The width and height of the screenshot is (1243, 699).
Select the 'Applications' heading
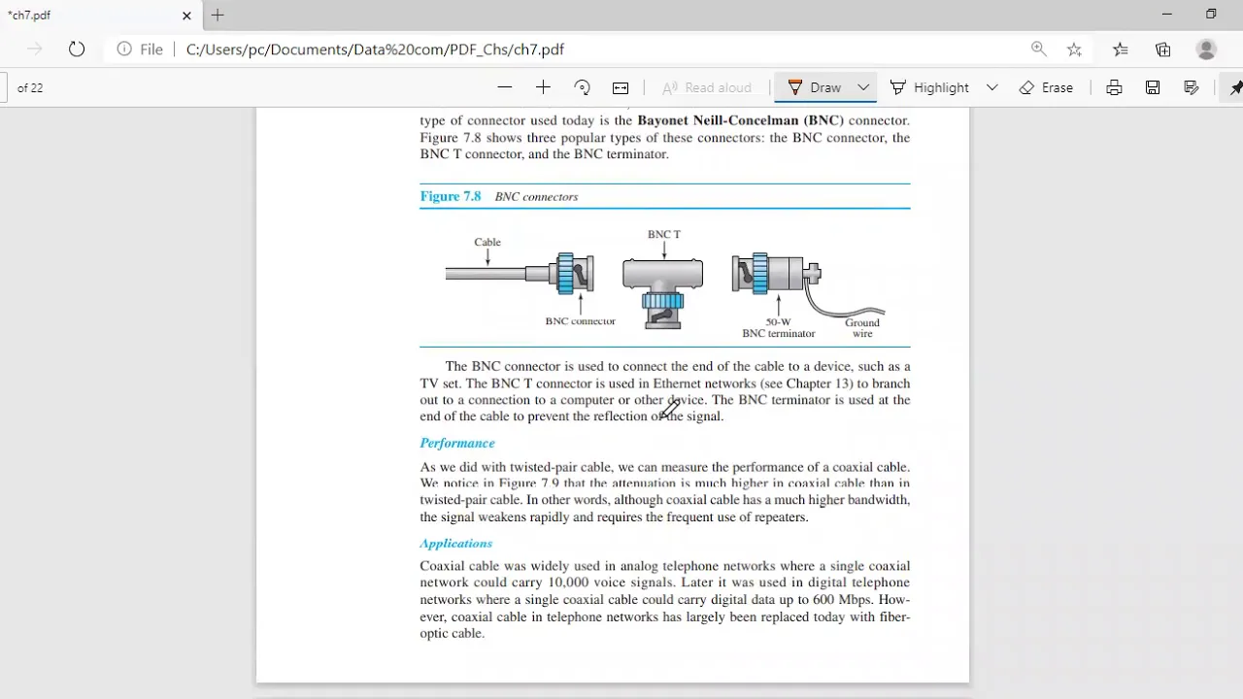(456, 544)
